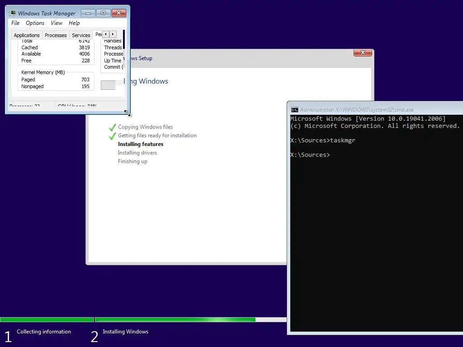Click the Threads label in Task Manager

pos(113,47)
